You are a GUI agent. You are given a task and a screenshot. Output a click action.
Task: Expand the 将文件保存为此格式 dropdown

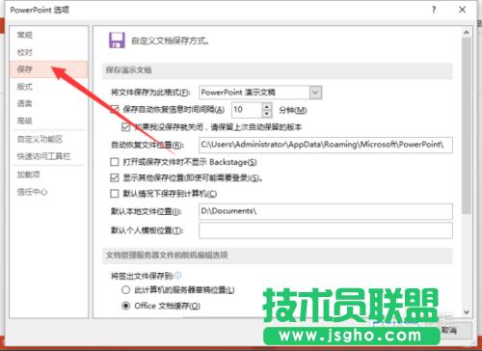click(315, 93)
